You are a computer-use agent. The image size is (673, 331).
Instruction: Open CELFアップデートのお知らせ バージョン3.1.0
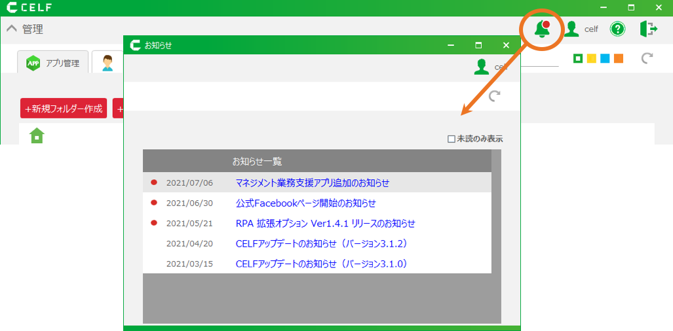tap(321, 264)
